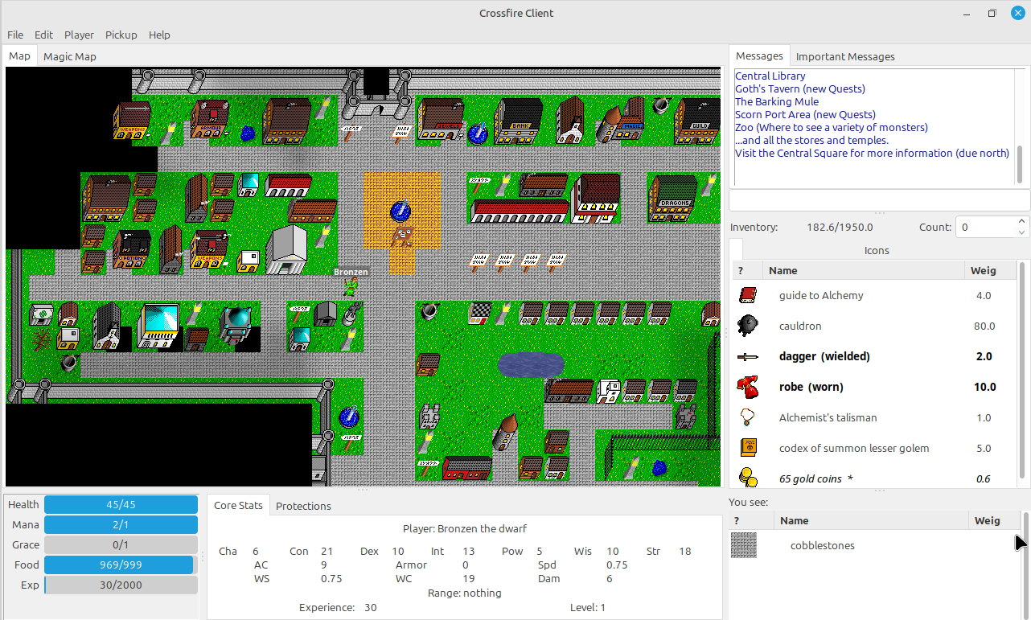Click the wielded dagger icon
This screenshot has height=620, width=1031.
click(747, 356)
